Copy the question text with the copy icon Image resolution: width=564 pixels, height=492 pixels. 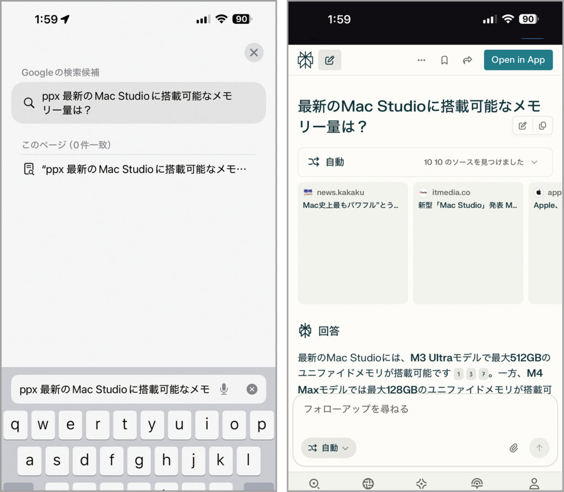point(543,126)
